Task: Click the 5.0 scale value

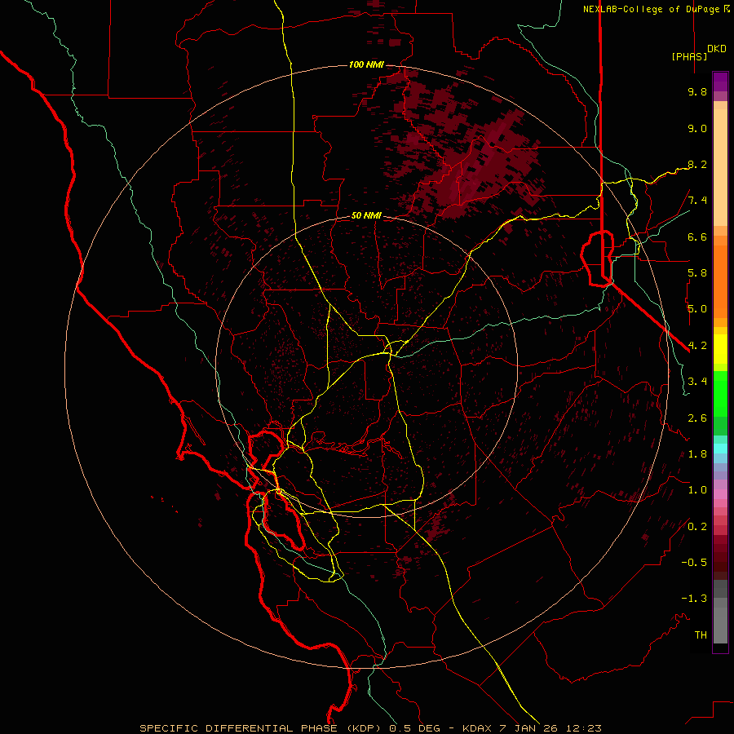Action: coord(697,309)
